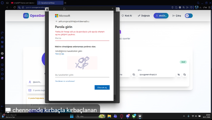Image resolution: width=212 pixels, height=120 pixels.
Task: Open the GX Corner gamepad icon
Action: [7, 3]
